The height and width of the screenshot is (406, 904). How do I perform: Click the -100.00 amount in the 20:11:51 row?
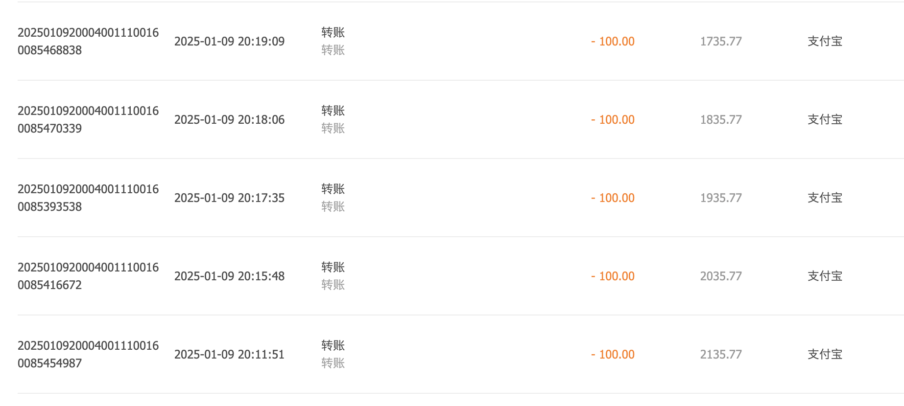pyautogui.click(x=613, y=354)
